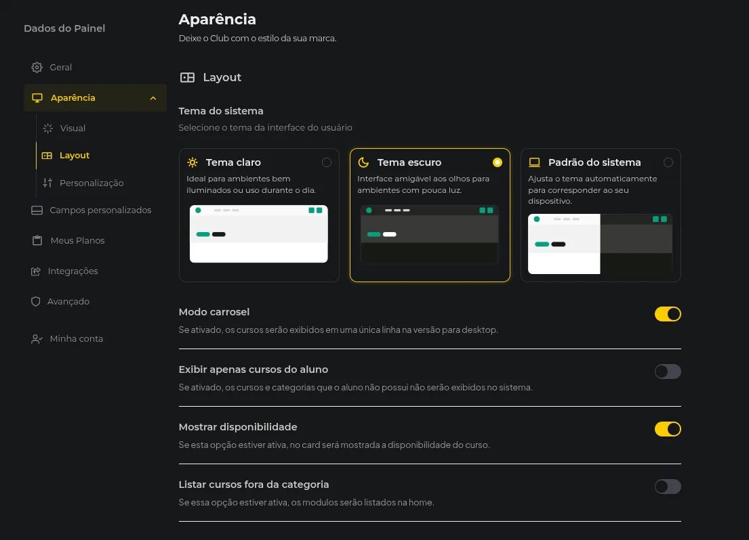This screenshot has height=540, width=749.
Task: Click the Dados do Painel heading
Action: [x=64, y=28]
